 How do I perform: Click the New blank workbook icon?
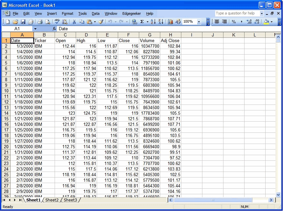[x=8, y=22]
